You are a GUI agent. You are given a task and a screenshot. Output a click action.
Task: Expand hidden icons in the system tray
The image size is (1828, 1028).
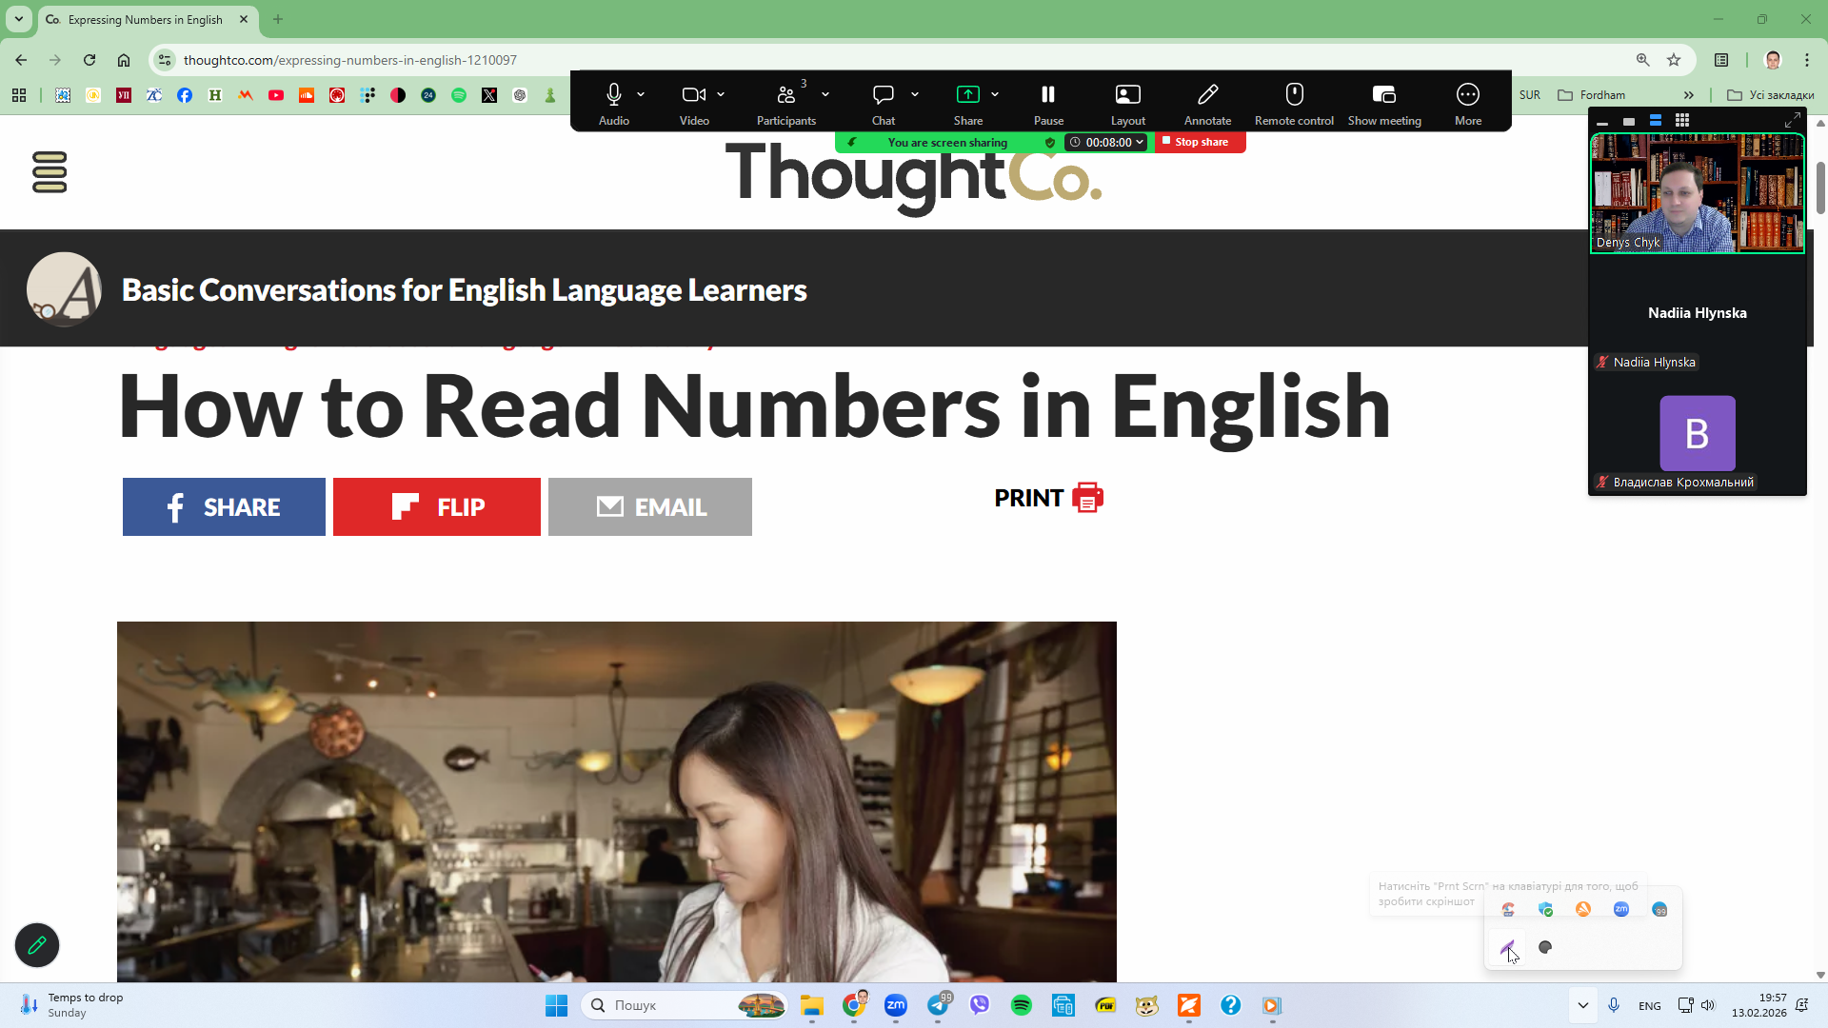[x=1583, y=1005]
